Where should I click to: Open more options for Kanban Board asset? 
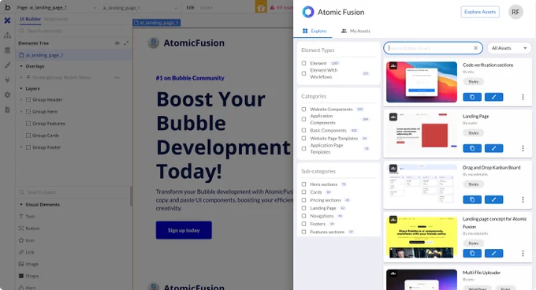coord(523,199)
